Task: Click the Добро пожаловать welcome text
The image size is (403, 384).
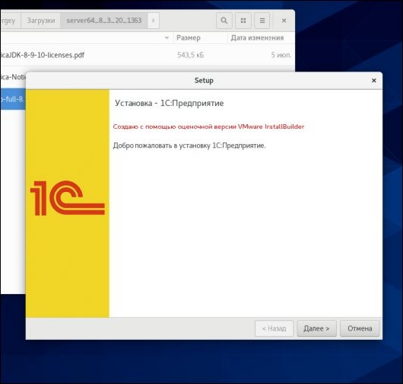Action: [x=189, y=146]
